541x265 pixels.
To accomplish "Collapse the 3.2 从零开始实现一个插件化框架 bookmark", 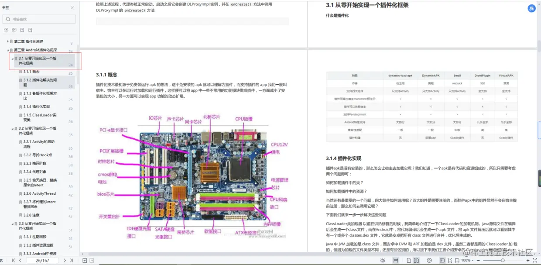I will click(x=12, y=128).
